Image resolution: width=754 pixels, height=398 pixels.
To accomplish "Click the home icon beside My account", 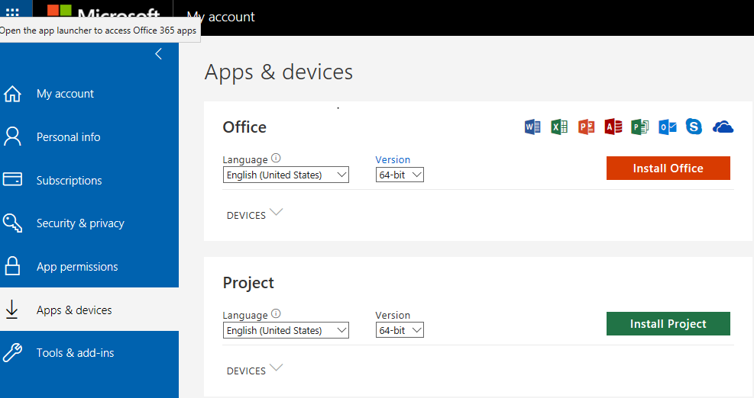I will (12, 94).
